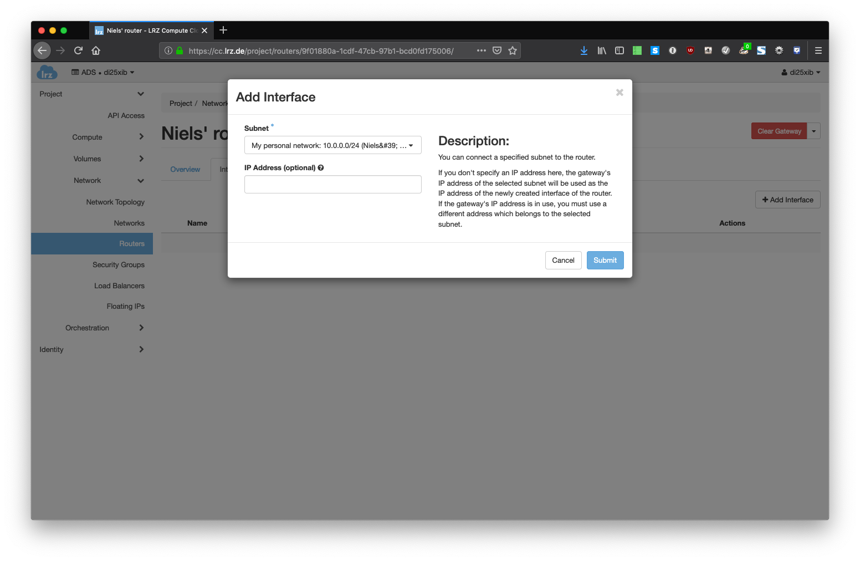This screenshot has height=561, width=860.
Task: Click the uBlock Origin shield icon
Action: click(x=690, y=50)
